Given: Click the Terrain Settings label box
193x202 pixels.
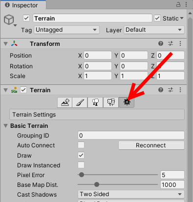Looking at the screenshot, I should click(x=97, y=115).
